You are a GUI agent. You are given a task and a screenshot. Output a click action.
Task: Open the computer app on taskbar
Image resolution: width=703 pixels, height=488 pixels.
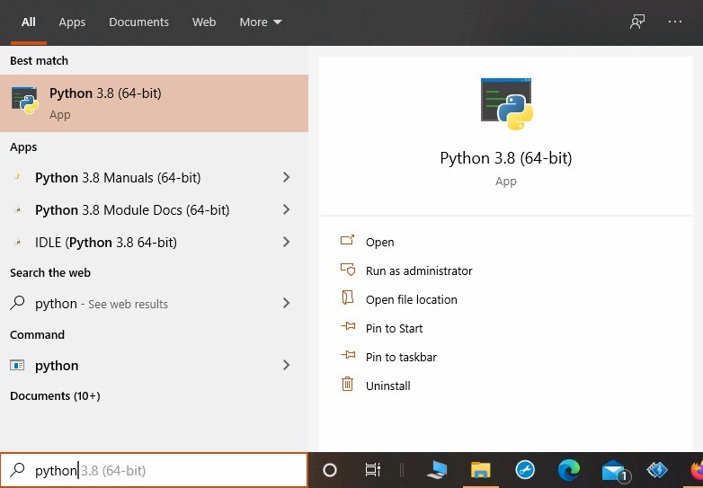tap(437, 470)
